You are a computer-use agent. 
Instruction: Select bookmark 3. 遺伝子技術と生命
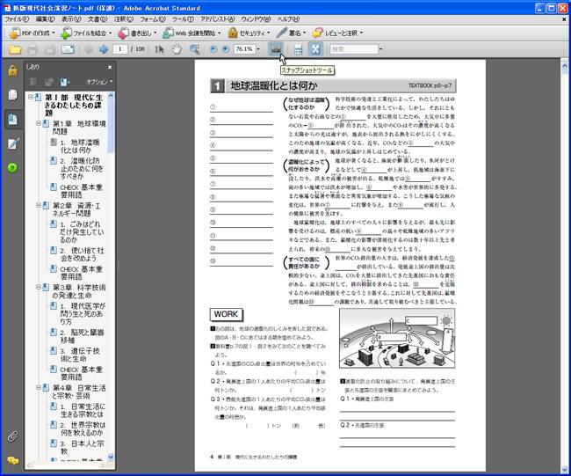coord(80,355)
